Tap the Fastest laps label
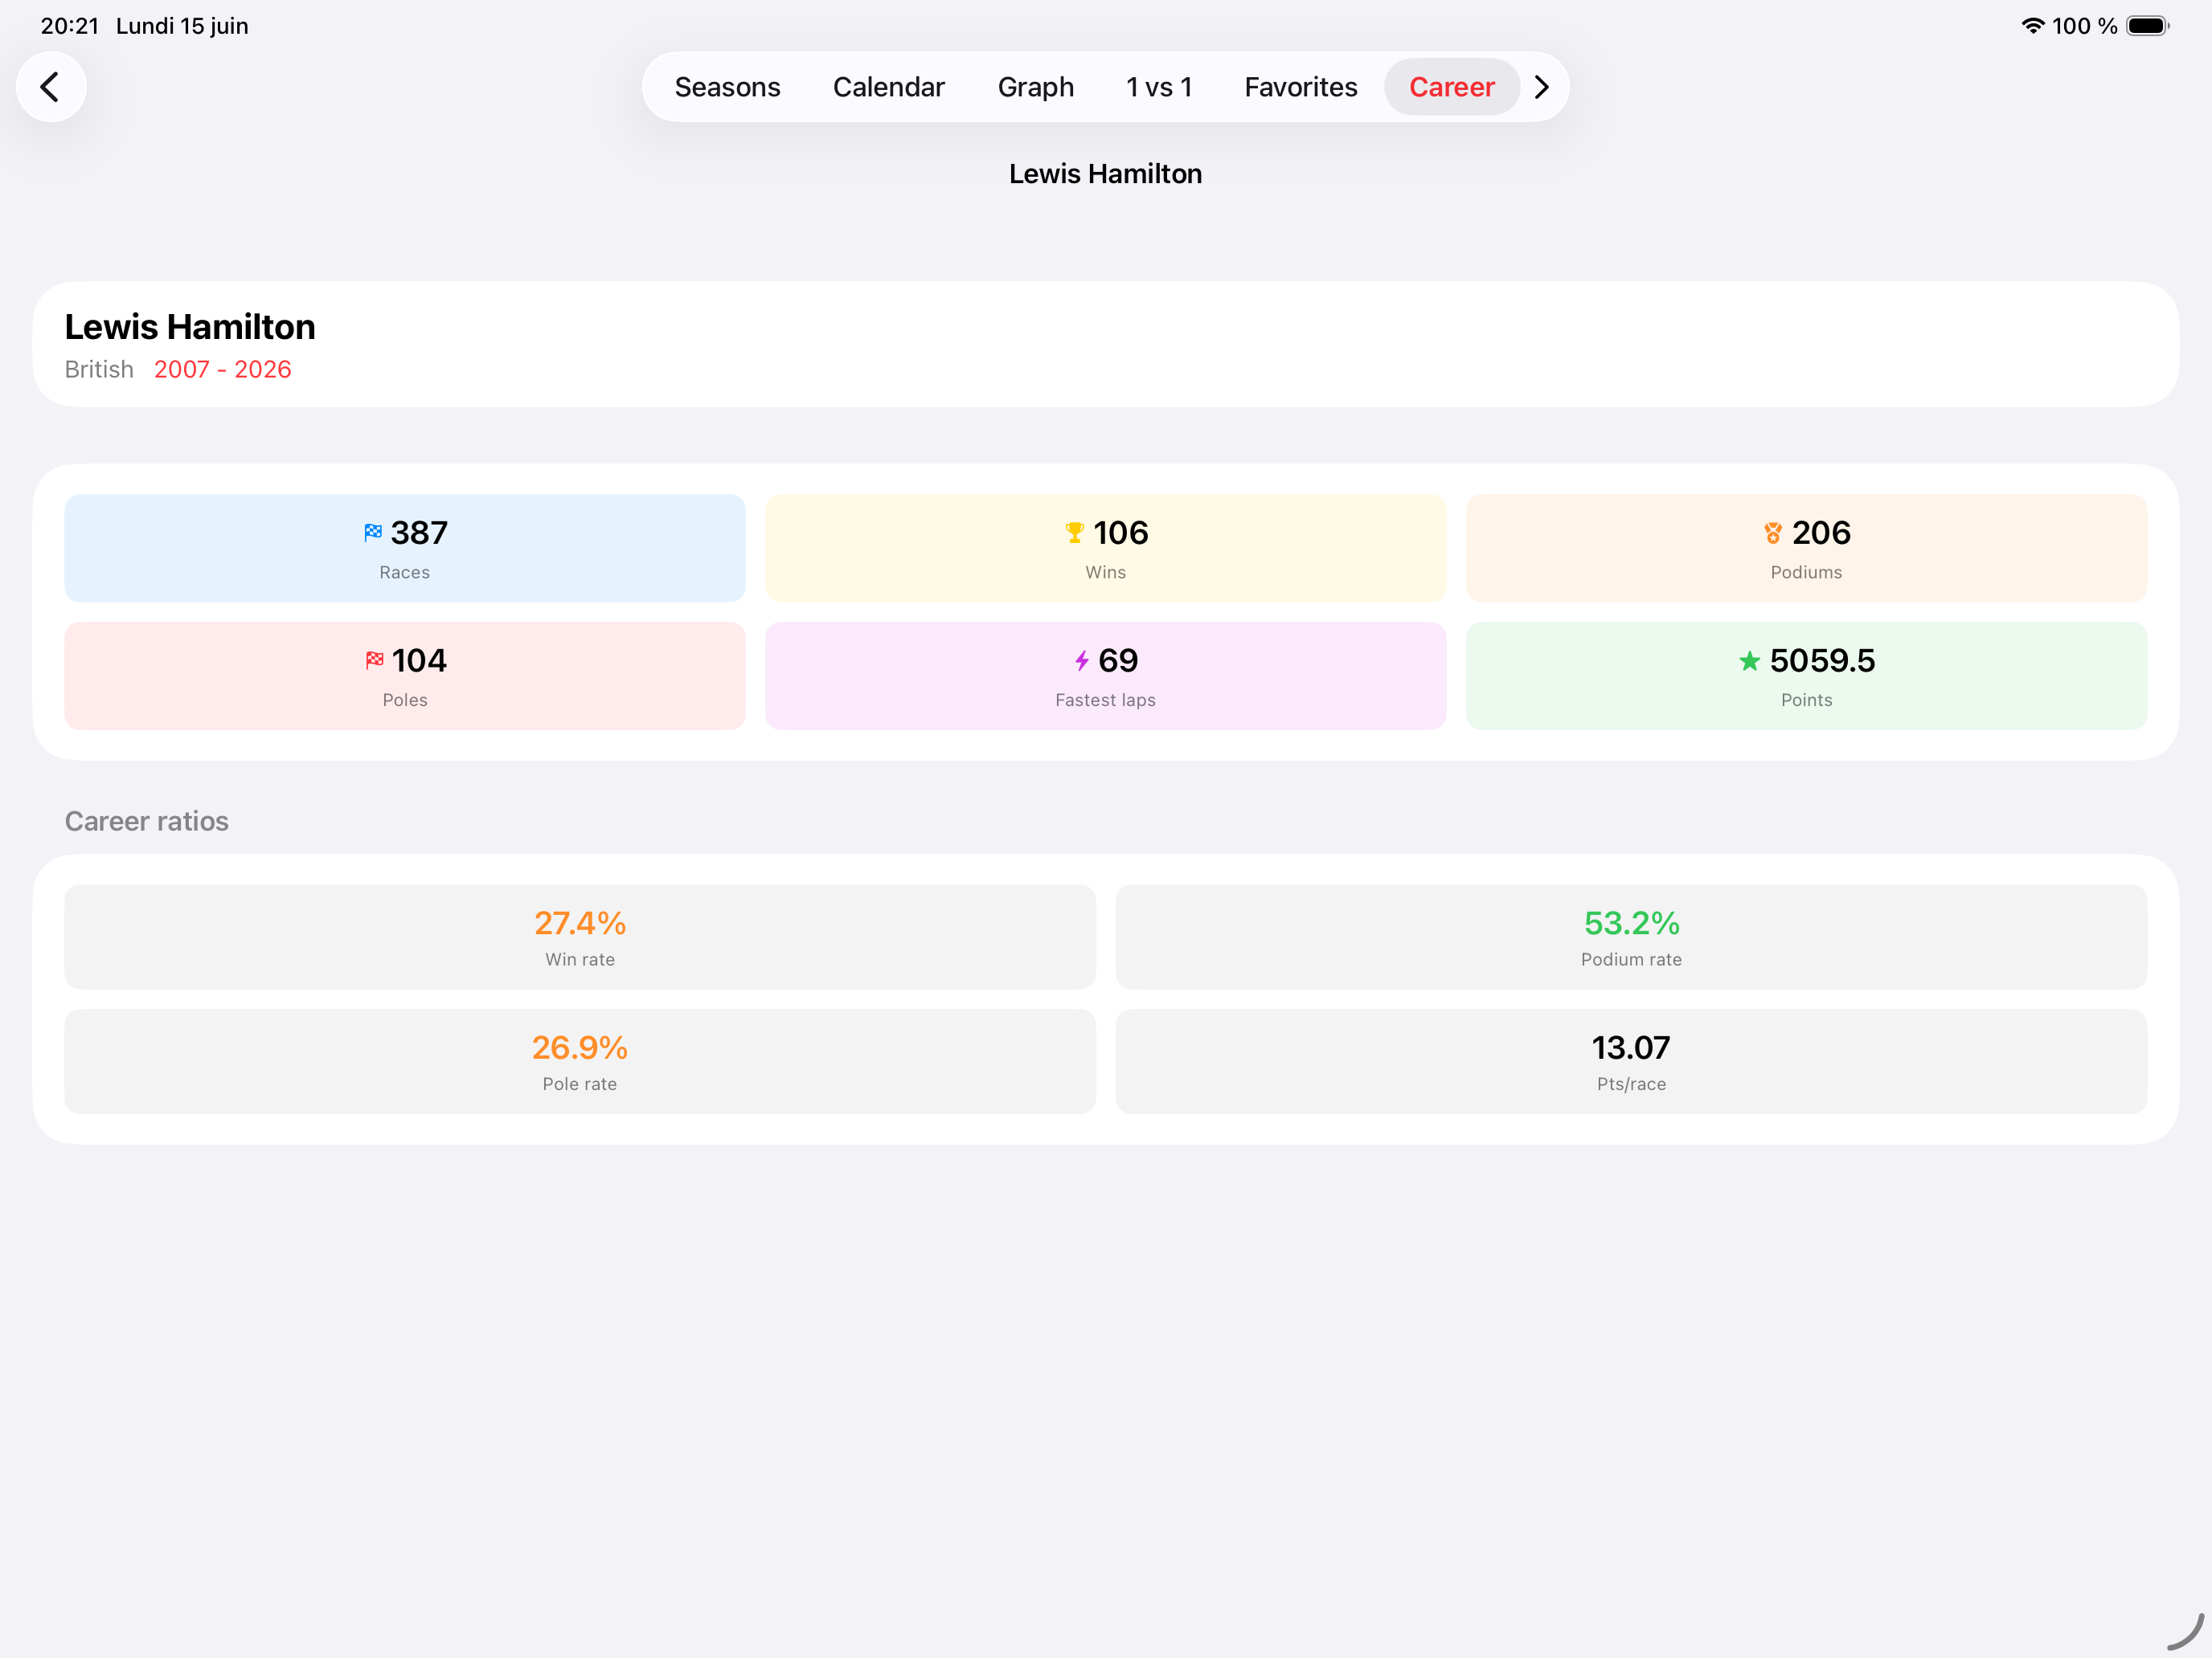 coord(1105,700)
